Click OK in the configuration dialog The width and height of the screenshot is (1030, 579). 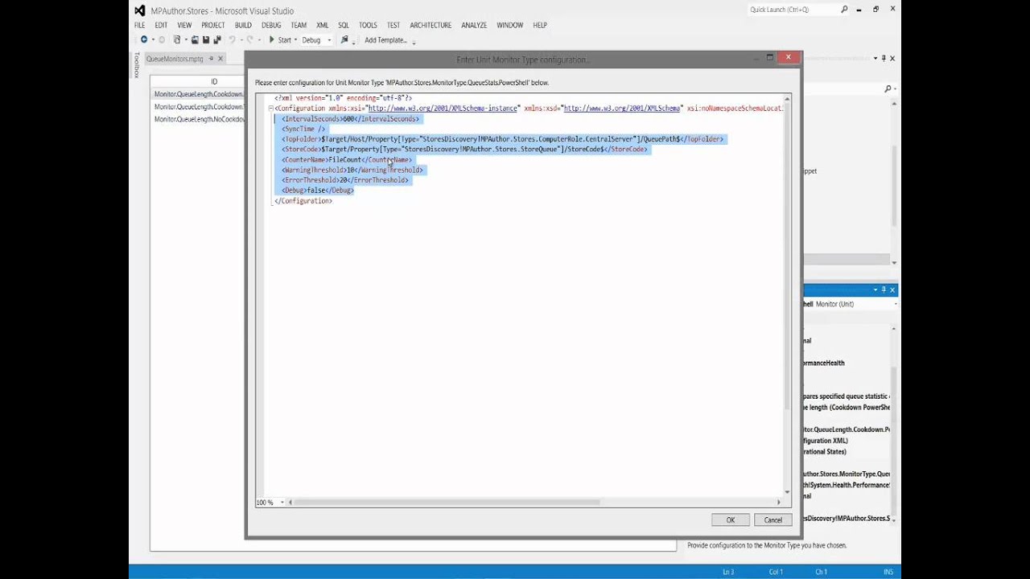tap(731, 519)
